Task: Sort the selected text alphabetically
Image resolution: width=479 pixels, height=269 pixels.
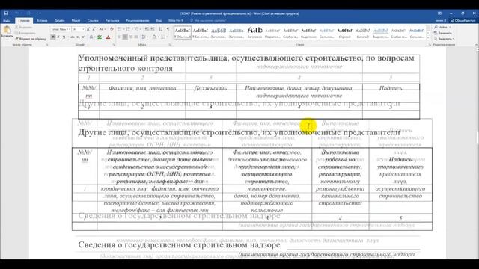Action: (160, 29)
